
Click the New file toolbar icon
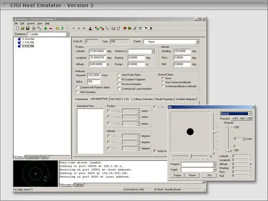(17, 28)
